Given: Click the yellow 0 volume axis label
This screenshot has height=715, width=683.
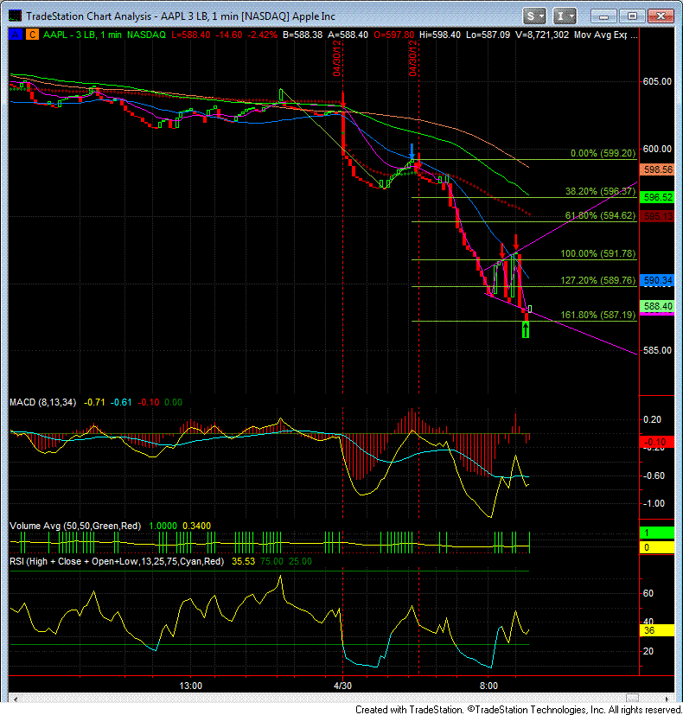Looking at the screenshot, I should (657, 547).
